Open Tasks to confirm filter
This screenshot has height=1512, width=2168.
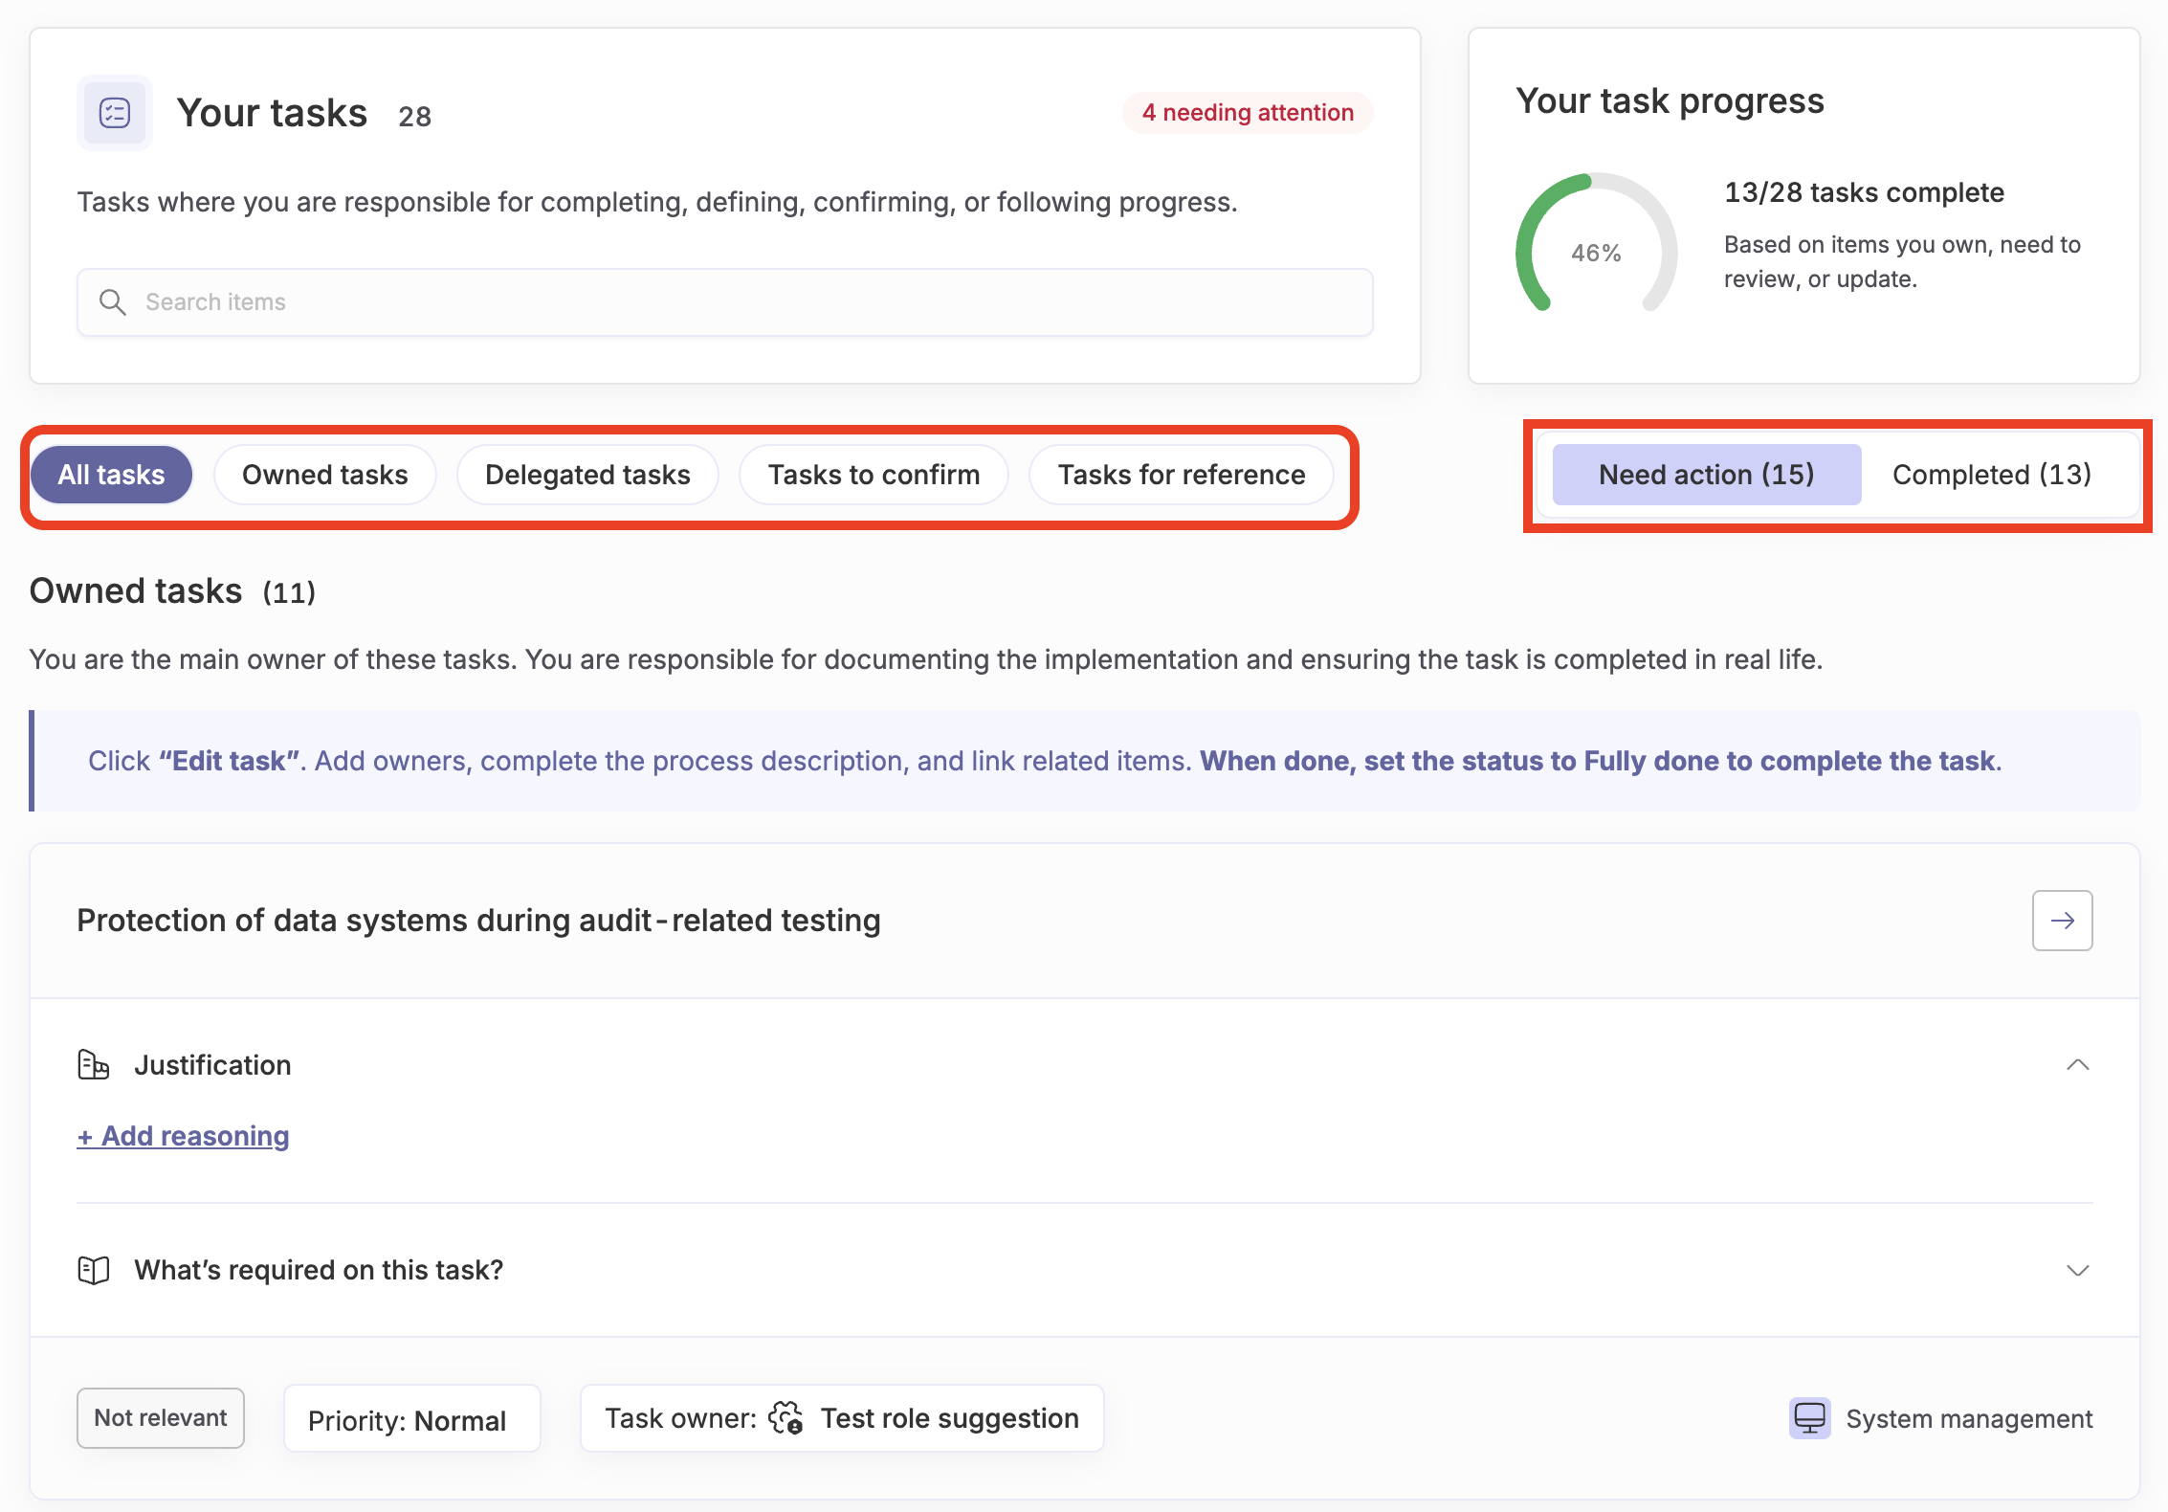(x=874, y=475)
